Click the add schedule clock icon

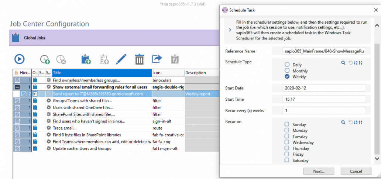tap(45, 59)
